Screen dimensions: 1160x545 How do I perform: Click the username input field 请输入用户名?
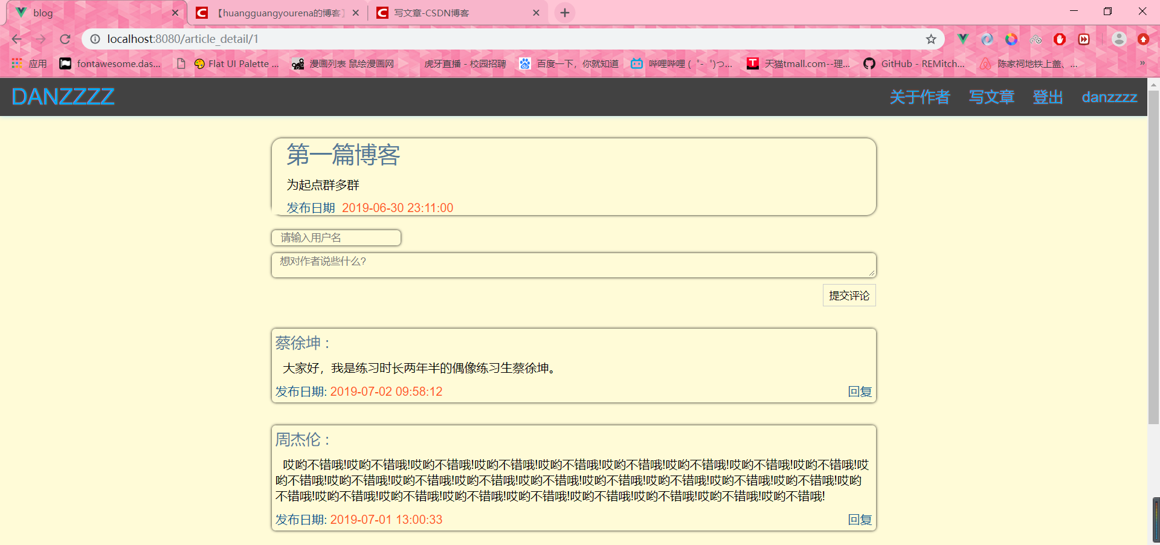336,237
